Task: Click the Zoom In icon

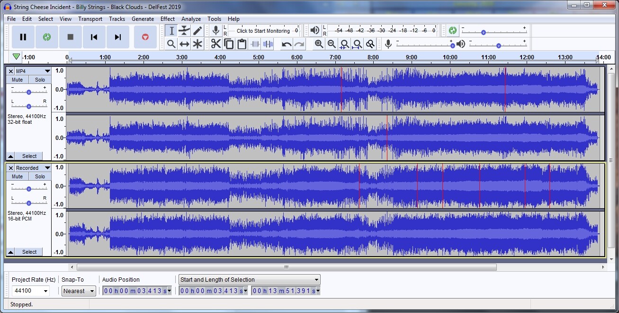Action: [319, 44]
